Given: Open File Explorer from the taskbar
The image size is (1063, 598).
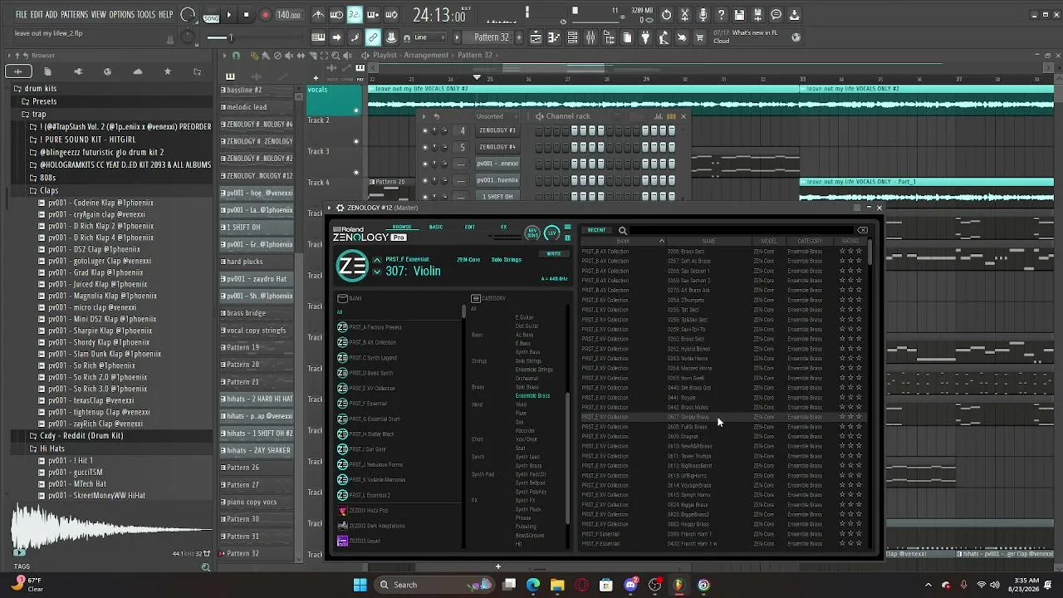Looking at the screenshot, I should [x=557, y=585].
